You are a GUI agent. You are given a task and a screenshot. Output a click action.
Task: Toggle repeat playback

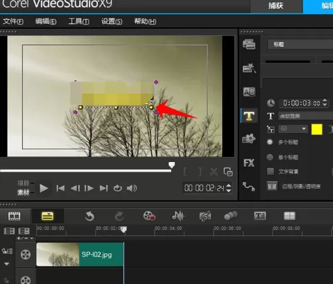point(118,188)
